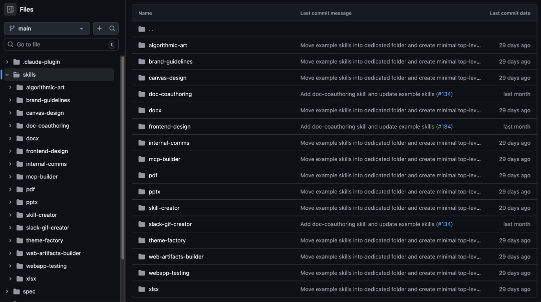Image resolution: width=541 pixels, height=302 pixels.
Task: Open the slack-gif-creator folder in list
Action: click(x=170, y=224)
